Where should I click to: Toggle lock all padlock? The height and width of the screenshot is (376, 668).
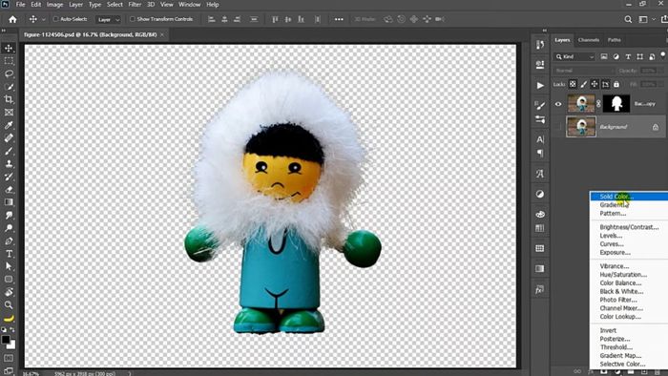tap(616, 84)
